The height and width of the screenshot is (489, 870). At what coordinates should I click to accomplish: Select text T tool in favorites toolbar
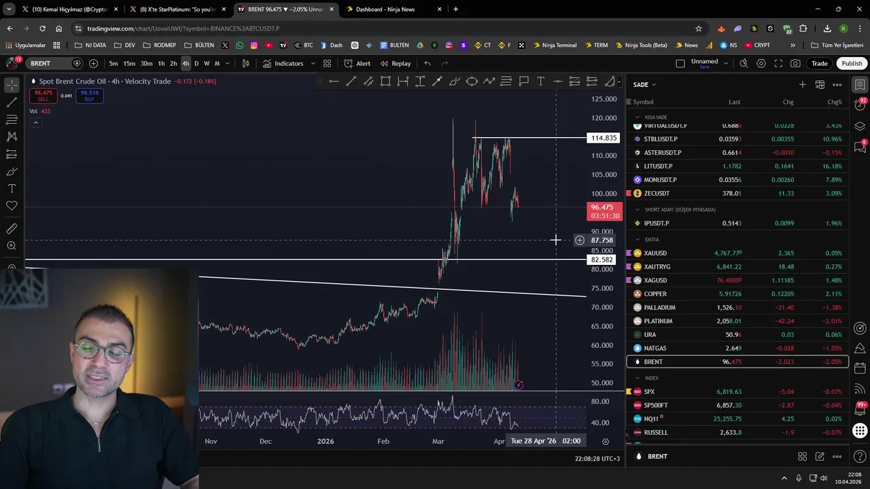point(540,81)
